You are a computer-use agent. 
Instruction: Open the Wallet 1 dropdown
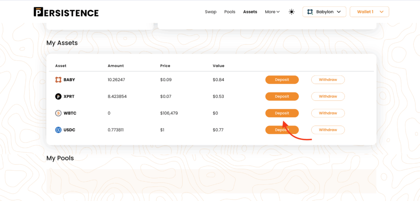coord(370,12)
